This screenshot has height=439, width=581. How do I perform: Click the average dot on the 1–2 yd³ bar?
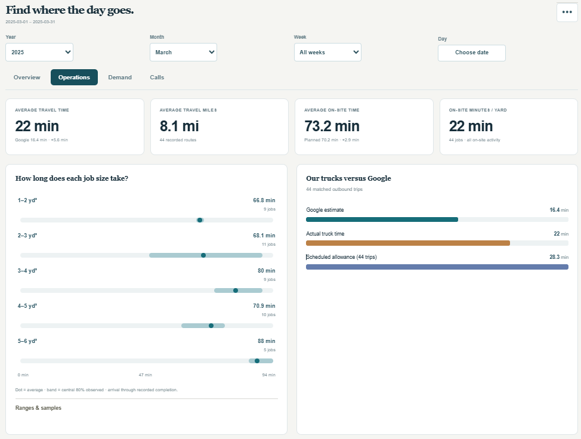pos(200,220)
